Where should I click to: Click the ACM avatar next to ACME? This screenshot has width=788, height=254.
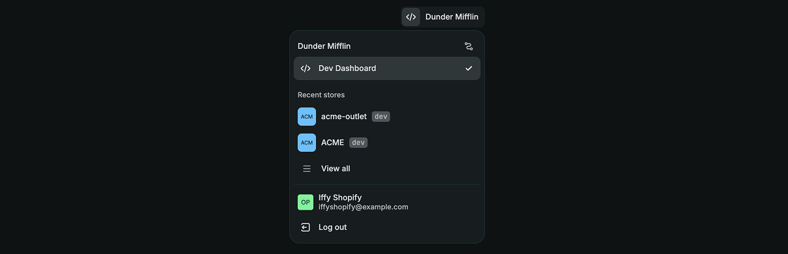307,143
